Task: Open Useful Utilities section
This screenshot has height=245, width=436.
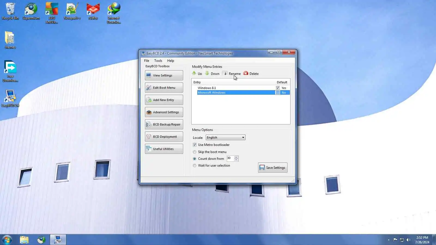Action: click(164, 149)
